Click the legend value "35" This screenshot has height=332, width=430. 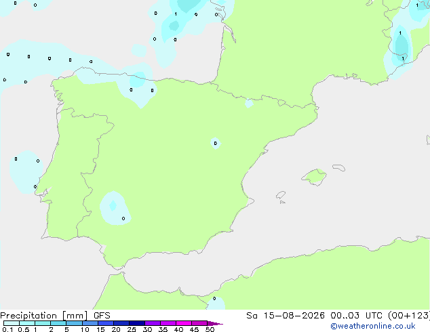pyautogui.click(x=163, y=329)
